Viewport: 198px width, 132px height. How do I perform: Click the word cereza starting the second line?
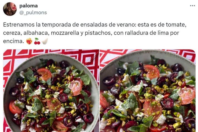(x=12, y=33)
